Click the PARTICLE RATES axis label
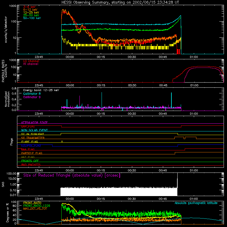This screenshot has width=227, height=227. (x=3, y=71)
